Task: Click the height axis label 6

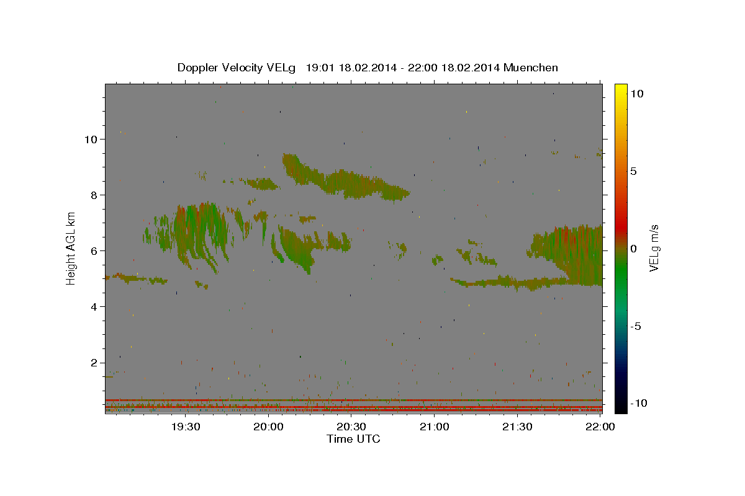Action: coord(93,250)
